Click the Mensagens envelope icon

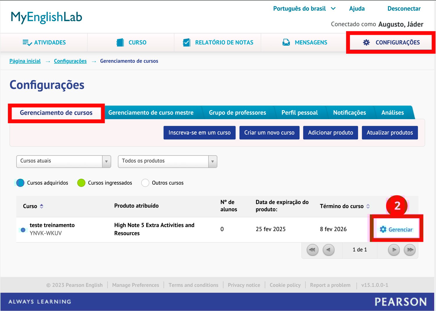pyautogui.click(x=286, y=43)
